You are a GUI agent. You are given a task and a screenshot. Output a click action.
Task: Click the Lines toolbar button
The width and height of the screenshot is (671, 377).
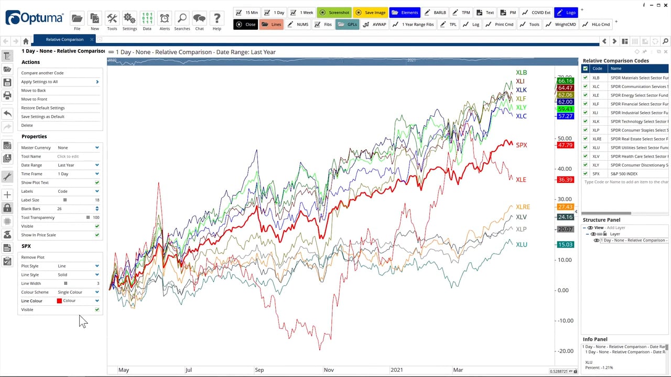pyautogui.click(x=271, y=25)
